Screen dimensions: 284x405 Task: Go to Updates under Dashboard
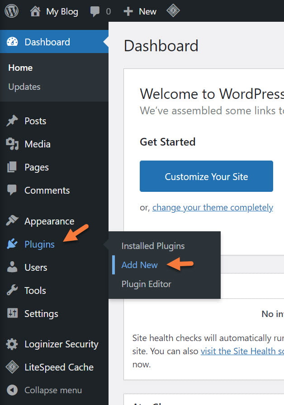pos(24,87)
